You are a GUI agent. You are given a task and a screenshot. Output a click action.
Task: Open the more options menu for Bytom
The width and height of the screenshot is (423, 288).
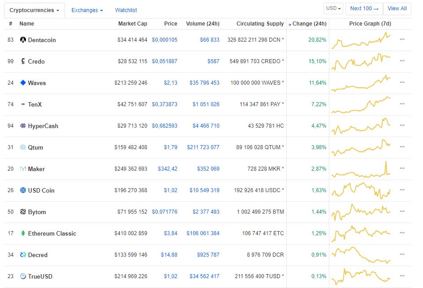pos(402,211)
